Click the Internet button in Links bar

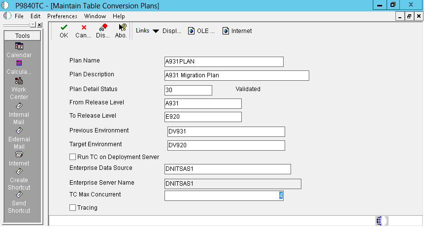coord(237,31)
